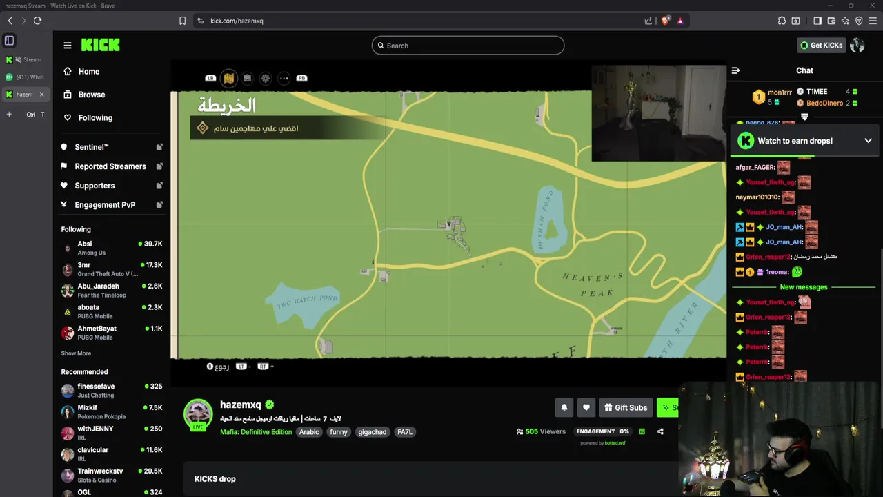Screen dimensions: 883x497
Task: Jump to New messages in chat
Action: (x=803, y=287)
